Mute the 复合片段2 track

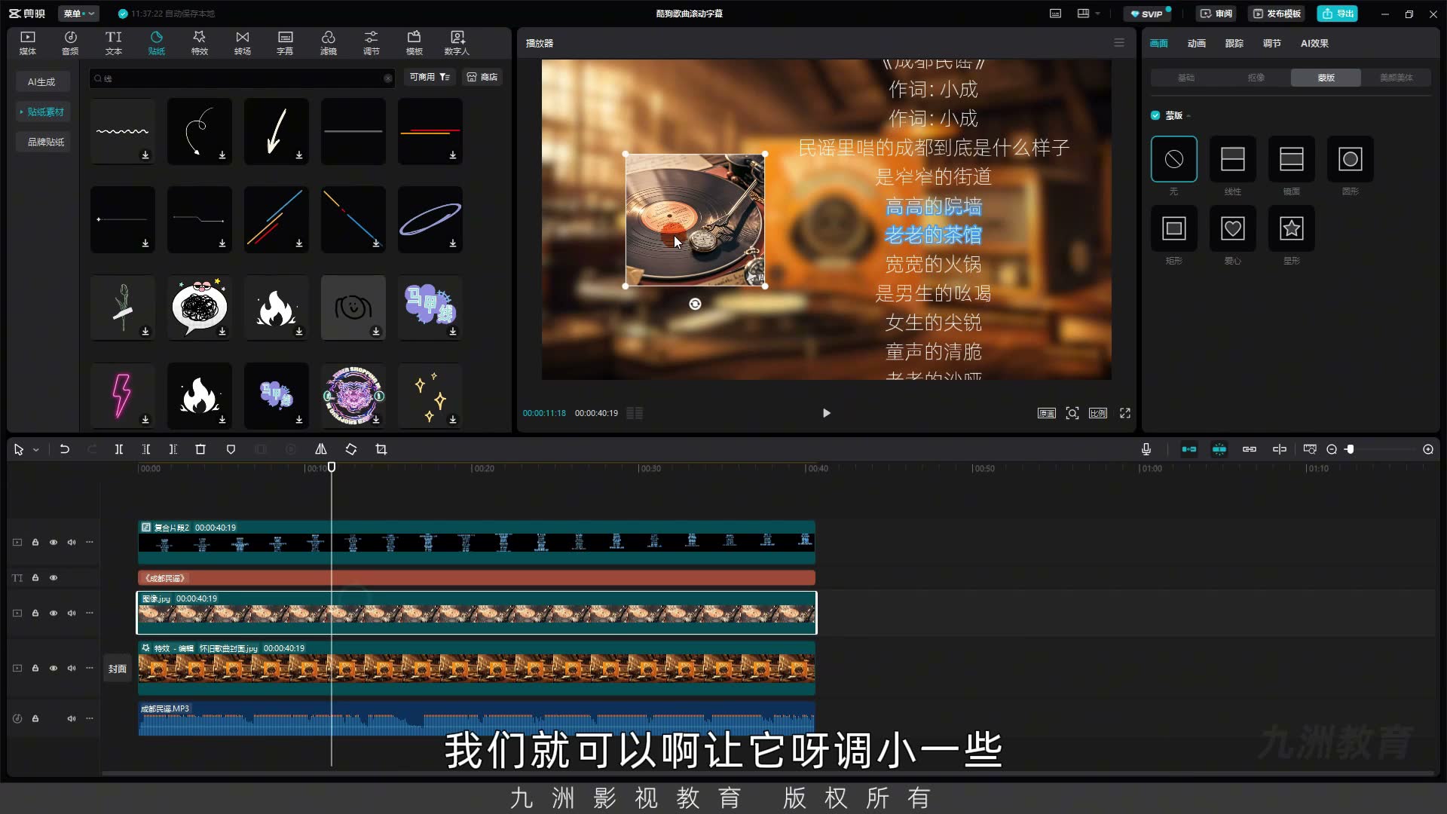click(x=72, y=542)
